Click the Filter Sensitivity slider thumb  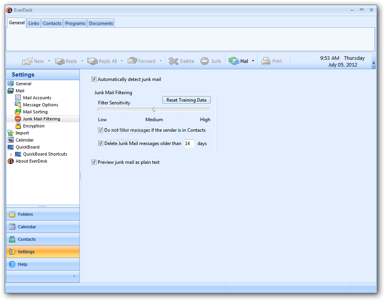(154, 109)
